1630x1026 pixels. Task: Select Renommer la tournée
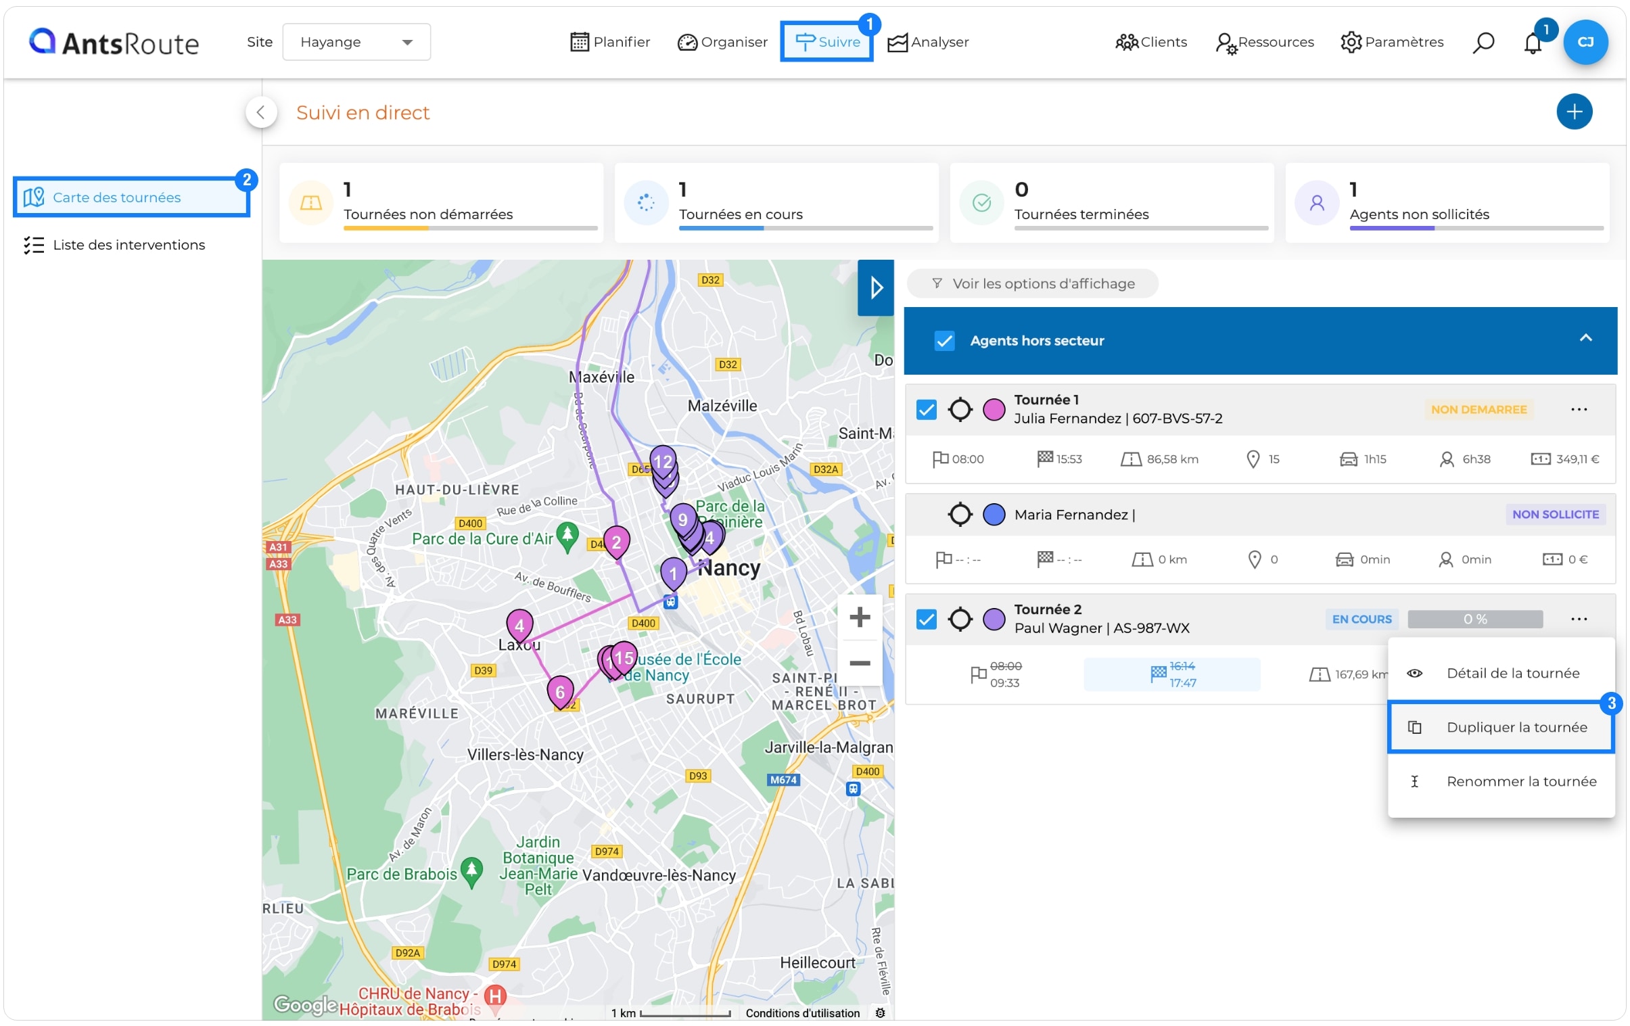[1501, 782]
